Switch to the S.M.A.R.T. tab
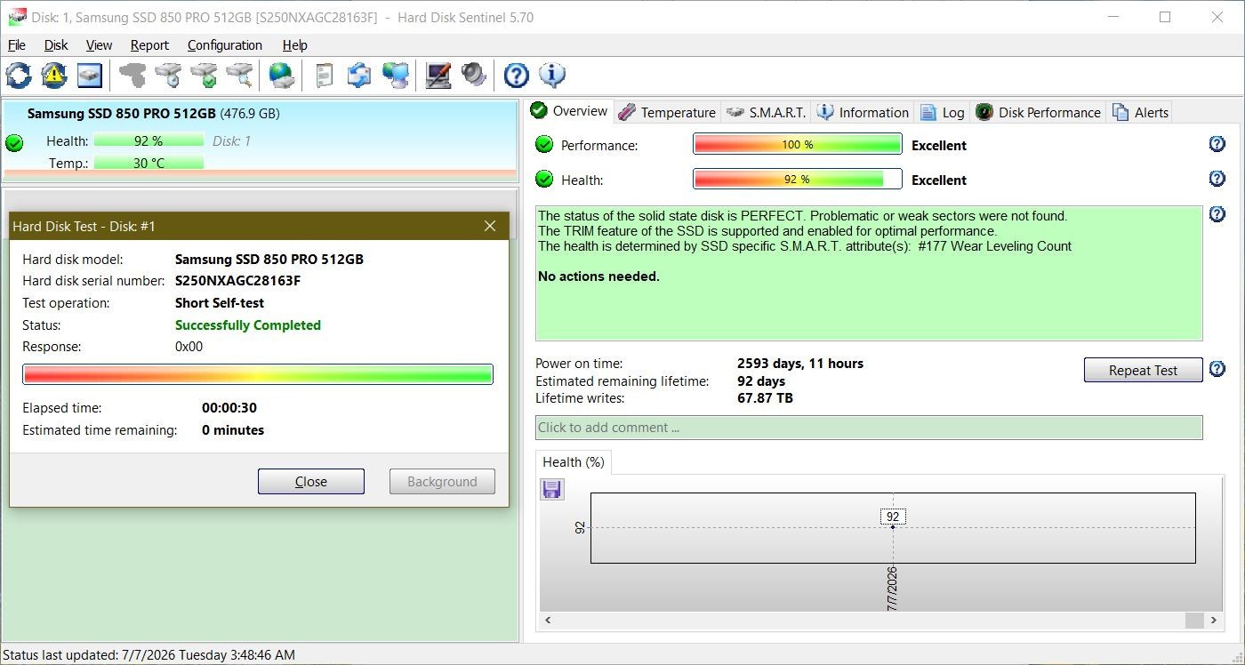Image resolution: width=1245 pixels, height=665 pixels. (x=766, y=112)
